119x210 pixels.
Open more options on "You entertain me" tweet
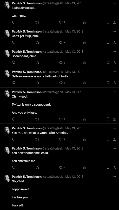click(x=114, y=148)
